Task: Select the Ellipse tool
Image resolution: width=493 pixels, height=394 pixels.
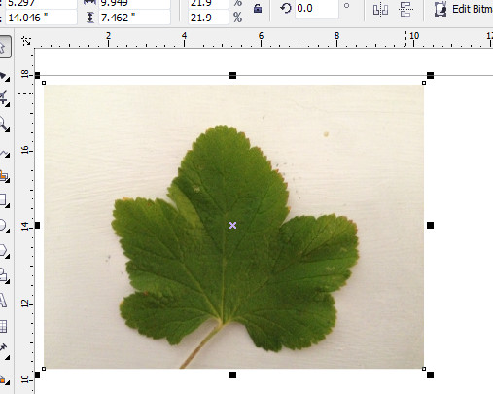Action: coord(3,225)
